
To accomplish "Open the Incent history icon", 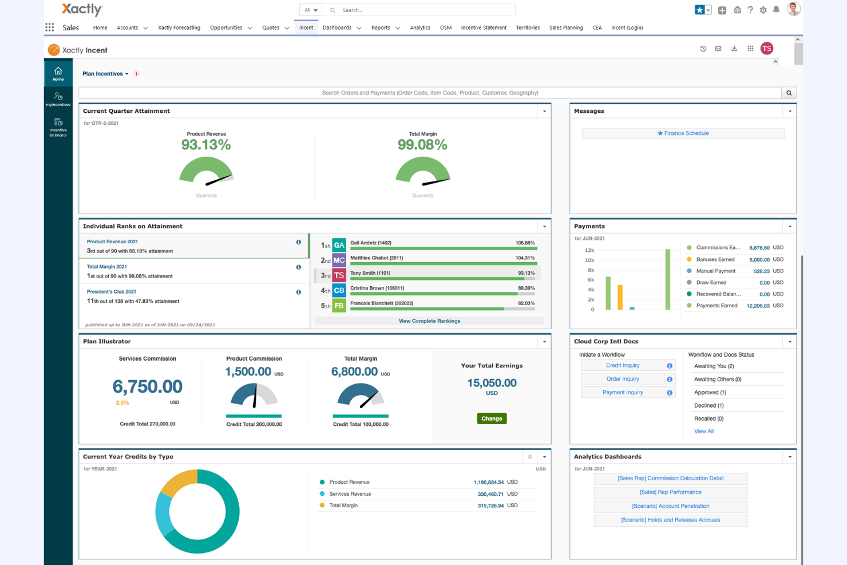I will coord(703,49).
